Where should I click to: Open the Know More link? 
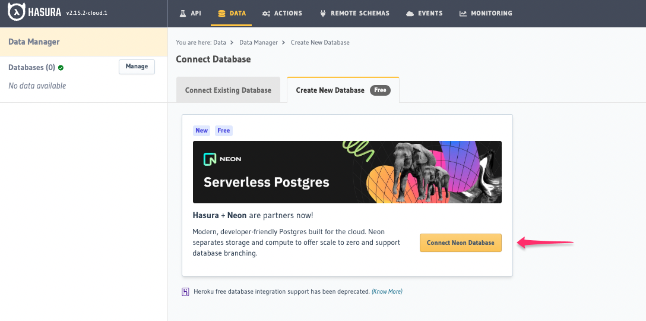387,291
